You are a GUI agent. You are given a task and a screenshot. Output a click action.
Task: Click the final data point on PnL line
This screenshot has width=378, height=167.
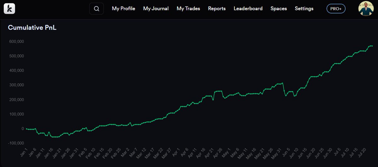(372, 46)
